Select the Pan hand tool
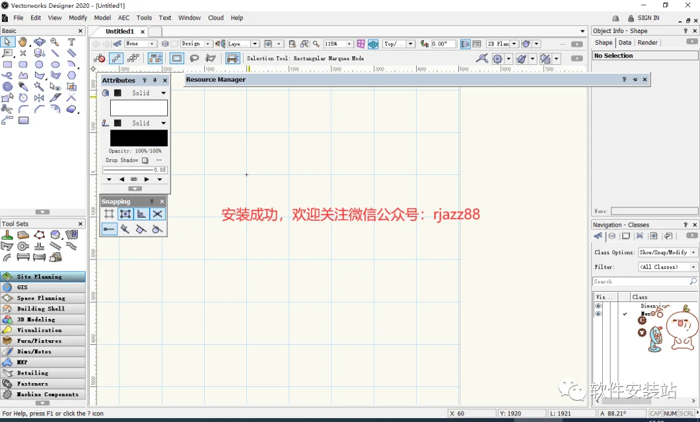Image resolution: width=700 pixels, height=422 pixels. [23, 42]
